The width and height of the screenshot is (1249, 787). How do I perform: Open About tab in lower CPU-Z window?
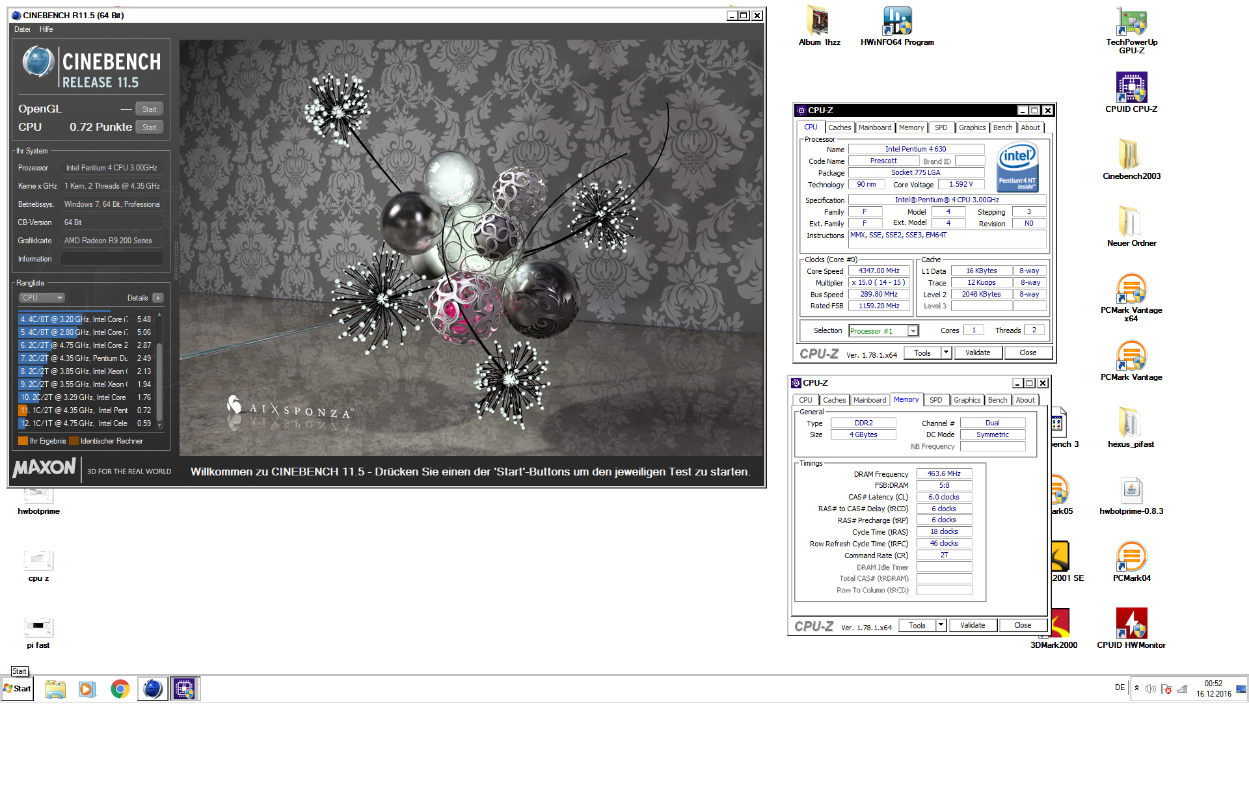click(x=1025, y=400)
